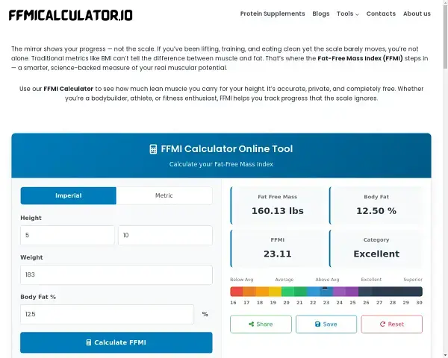This screenshot has height=358, width=448.
Task: Click the red Below Avg scale segment
Action: pyautogui.click(x=237, y=292)
